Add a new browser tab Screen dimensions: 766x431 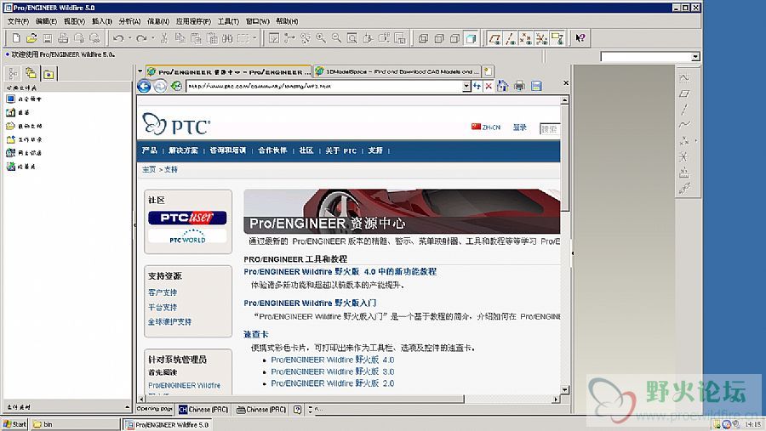(x=488, y=71)
